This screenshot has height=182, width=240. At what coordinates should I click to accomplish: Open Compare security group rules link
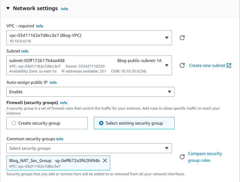click(205, 157)
